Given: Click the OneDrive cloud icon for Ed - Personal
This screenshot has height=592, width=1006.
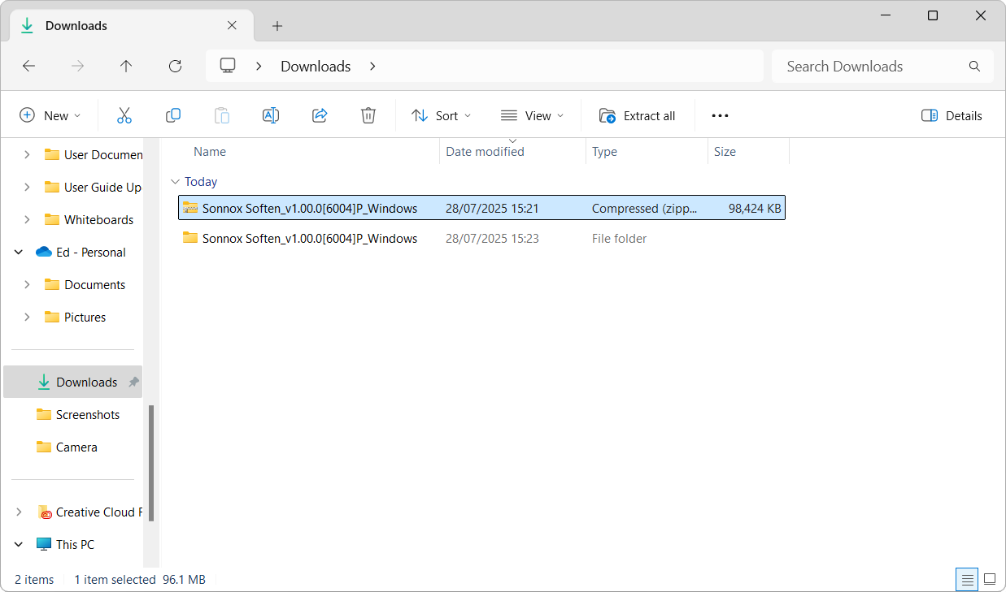Looking at the screenshot, I should (44, 252).
